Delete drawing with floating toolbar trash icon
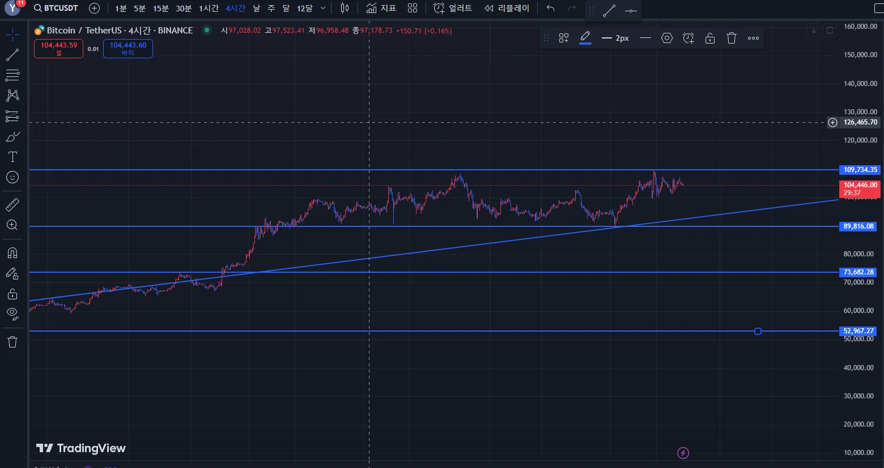The width and height of the screenshot is (884, 468). [x=732, y=38]
